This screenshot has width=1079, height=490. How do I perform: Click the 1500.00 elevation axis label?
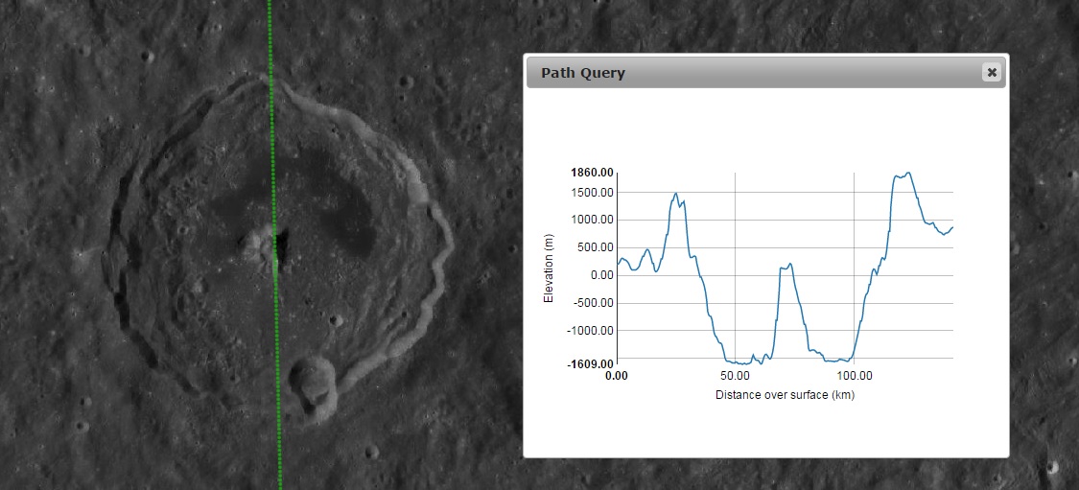[593, 193]
